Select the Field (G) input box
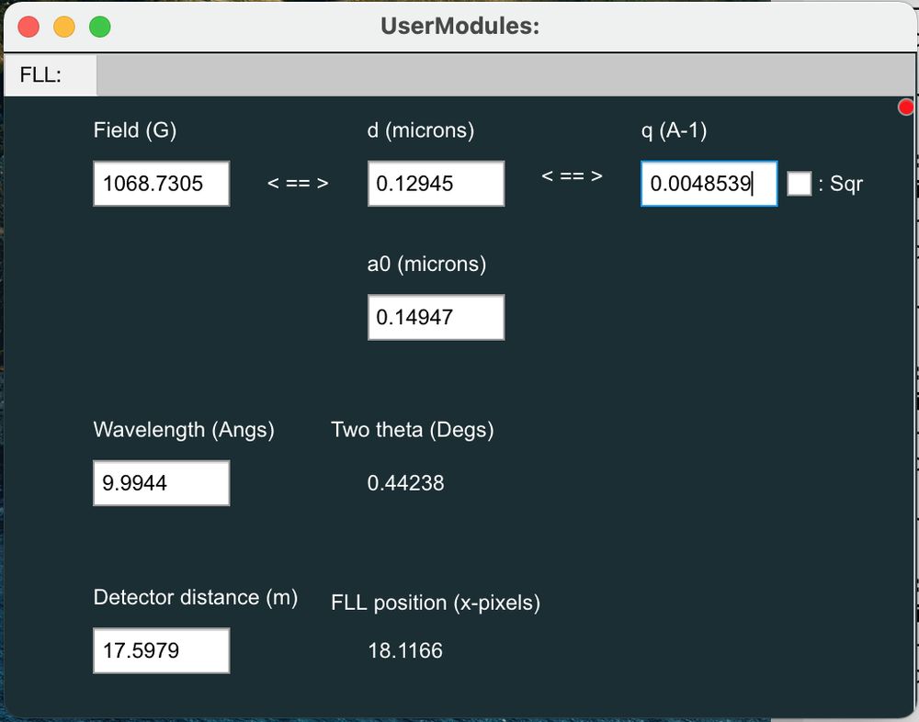This screenshot has height=722, width=919. point(161,183)
